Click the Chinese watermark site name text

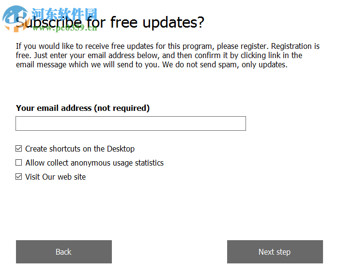click(64, 13)
